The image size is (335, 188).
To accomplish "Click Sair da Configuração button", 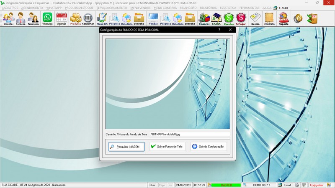I will tap(209, 147).
